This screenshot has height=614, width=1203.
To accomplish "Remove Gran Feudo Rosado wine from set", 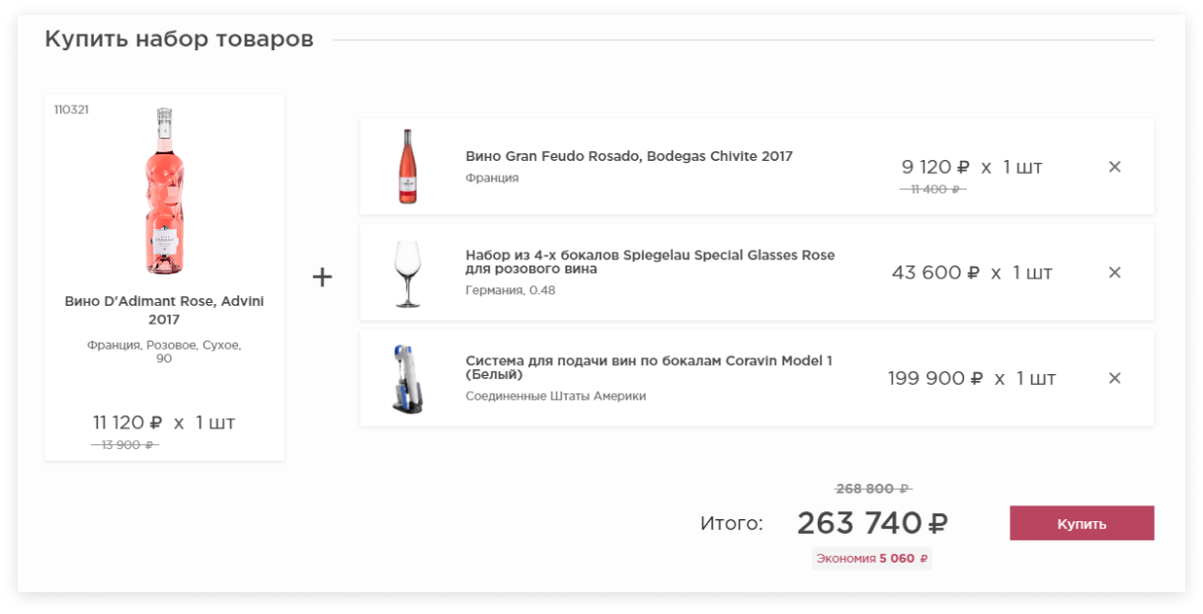I will coord(1114,167).
